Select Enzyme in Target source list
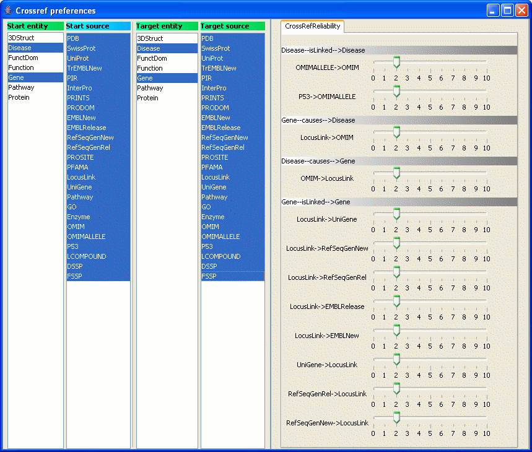This screenshot has height=452, width=532. point(233,217)
